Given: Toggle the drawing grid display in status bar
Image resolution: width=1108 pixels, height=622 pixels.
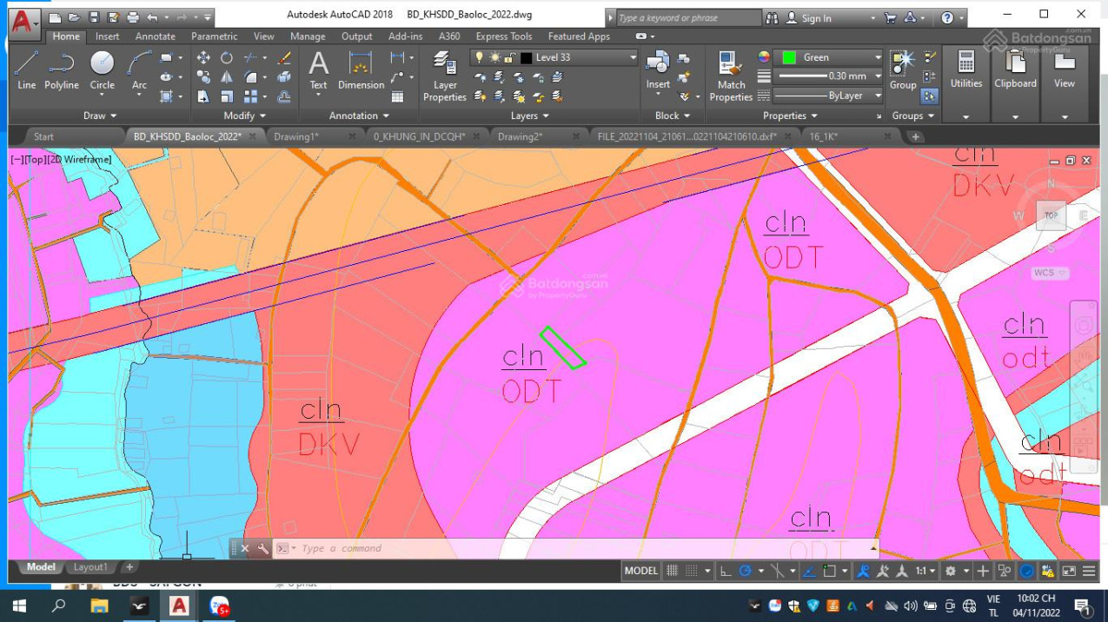Looking at the screenshot, I should [672, 571].
